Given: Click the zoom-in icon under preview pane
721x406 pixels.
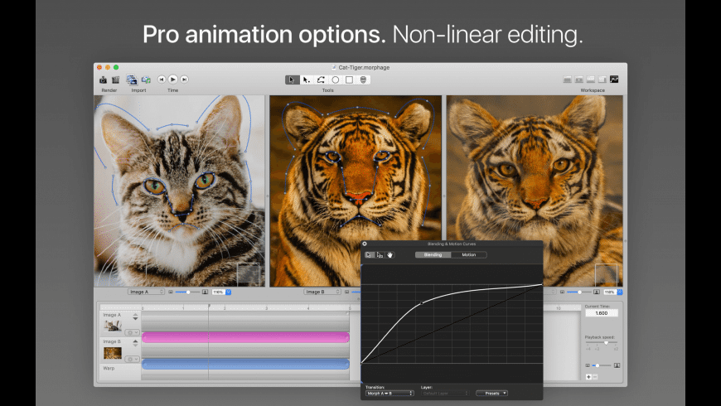Looking at the screenshot, I should 597,292.
